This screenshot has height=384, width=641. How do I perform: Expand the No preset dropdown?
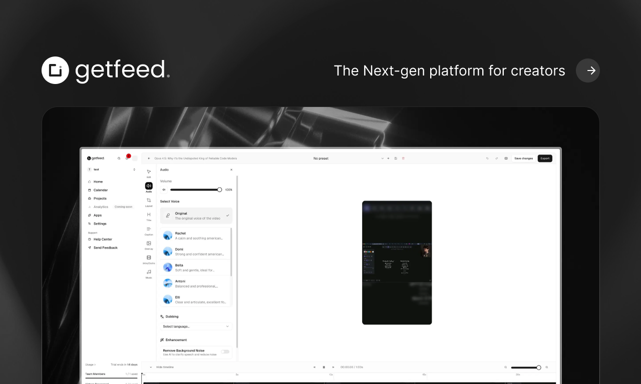pyautogui.click(x=382, y=158)
